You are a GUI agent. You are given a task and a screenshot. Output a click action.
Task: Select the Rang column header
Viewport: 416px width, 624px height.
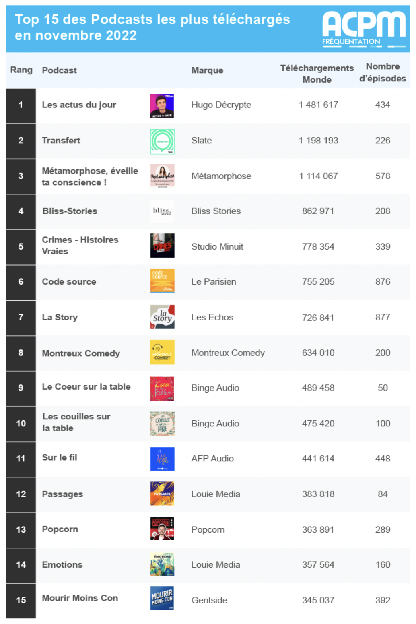point(21,70)
